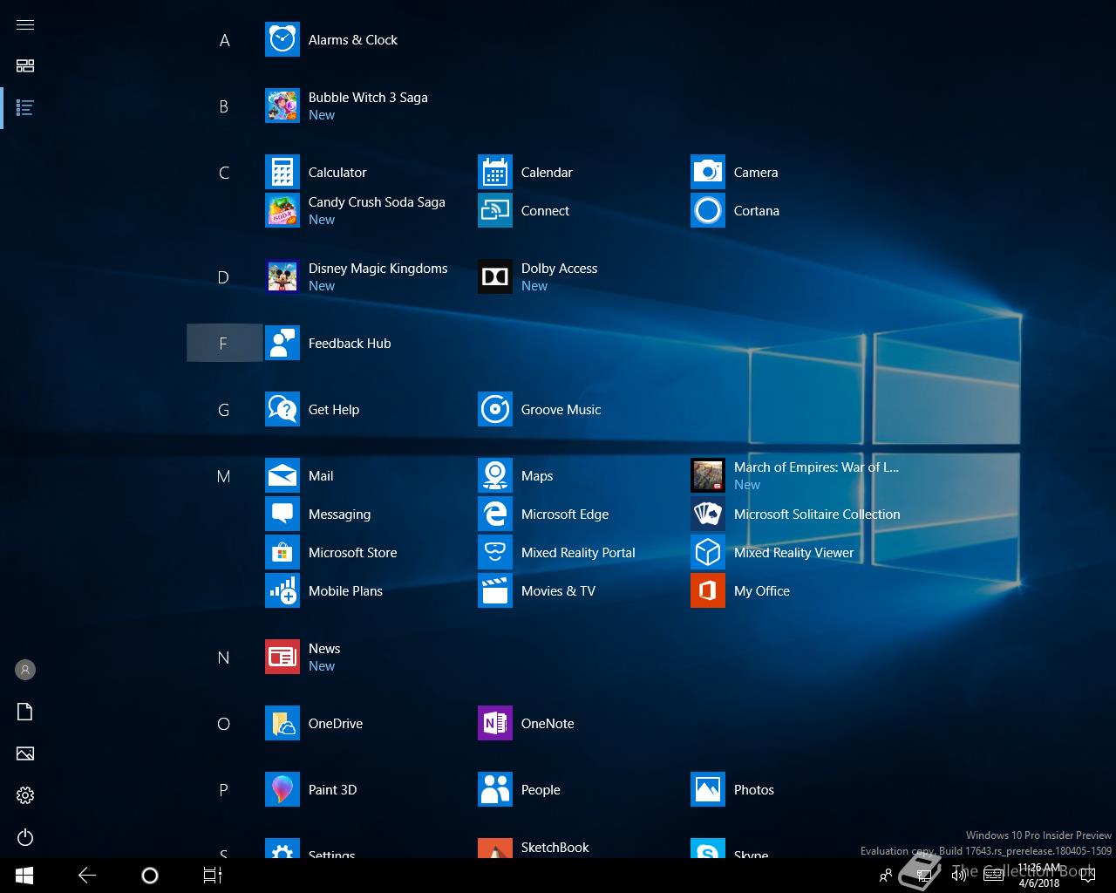Open the Power options menu
This screenshot has height=893, width=1116.
[x=25, y=837]
